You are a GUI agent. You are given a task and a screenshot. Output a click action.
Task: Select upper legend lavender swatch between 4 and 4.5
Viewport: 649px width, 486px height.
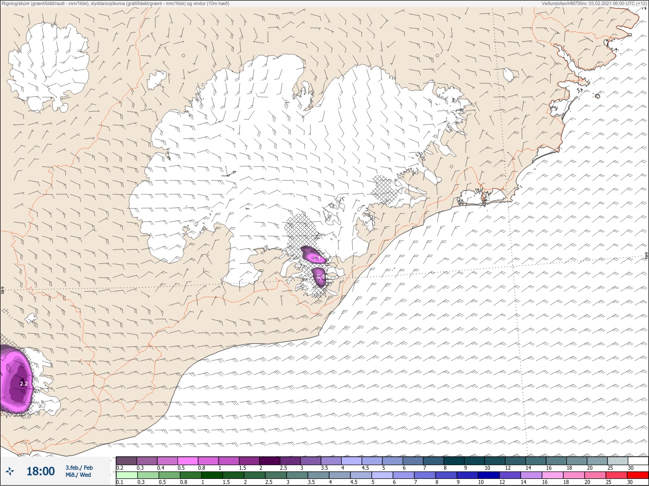352,461
